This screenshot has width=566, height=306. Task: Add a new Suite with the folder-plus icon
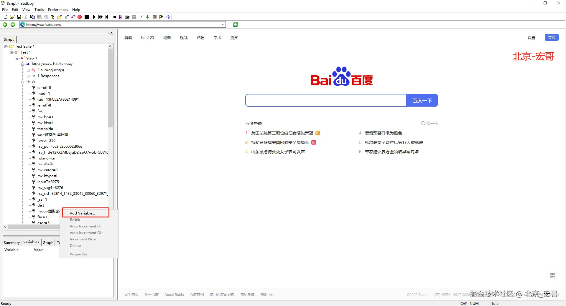(60, 17)
